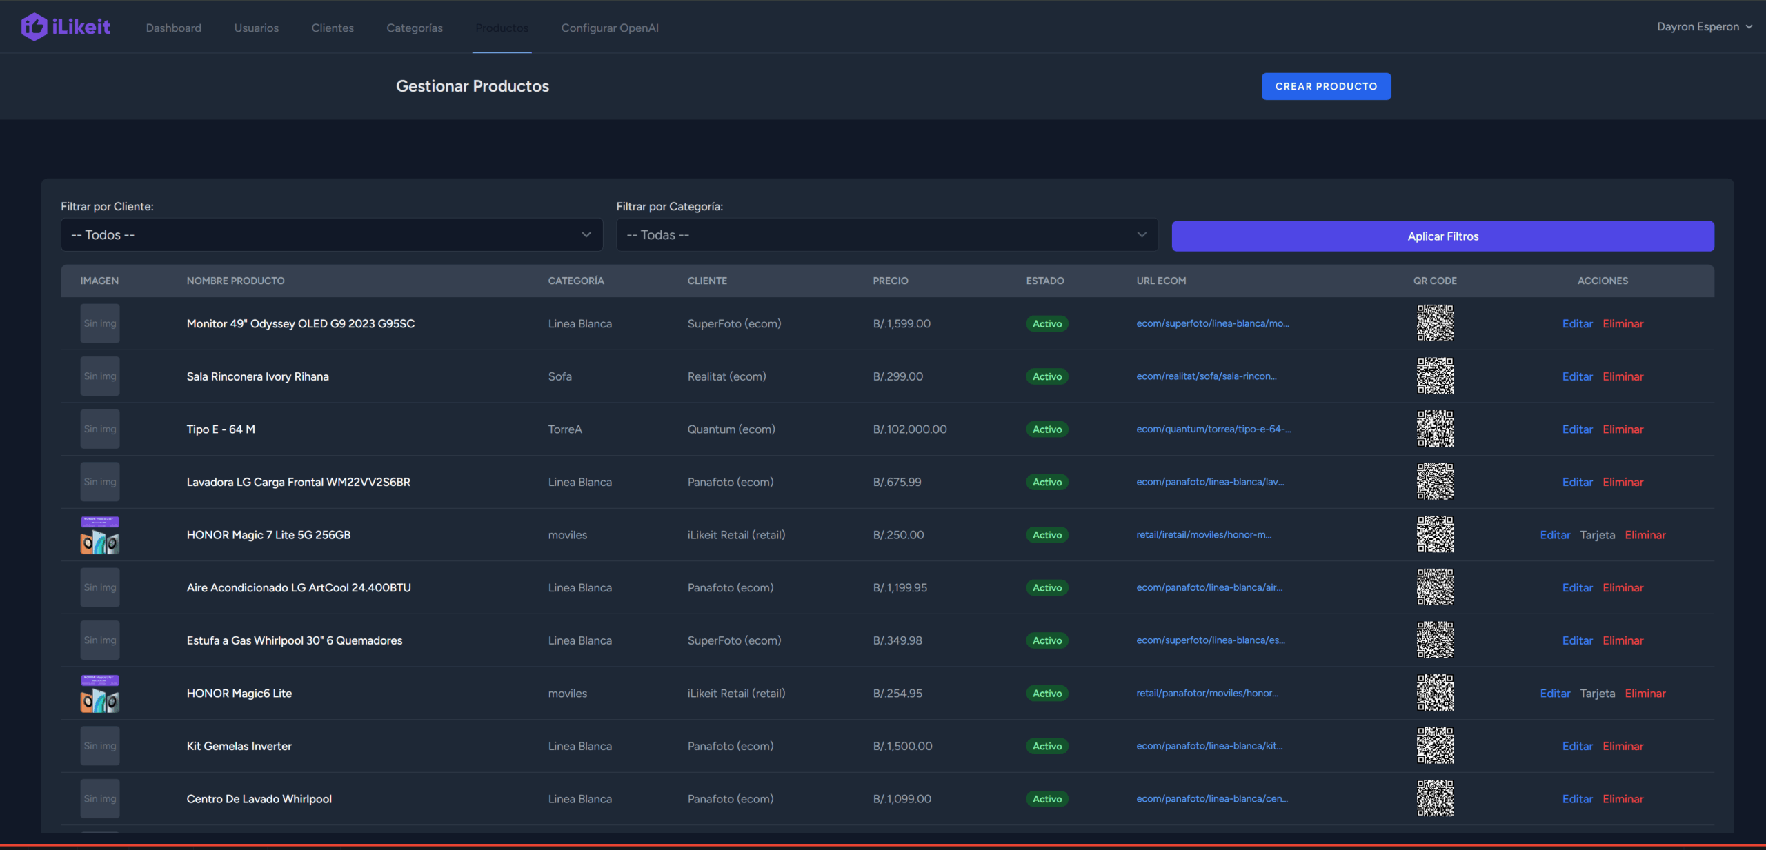Open ecom/realitat/sofa/sala-rincon... URL link

[1206, 376]
